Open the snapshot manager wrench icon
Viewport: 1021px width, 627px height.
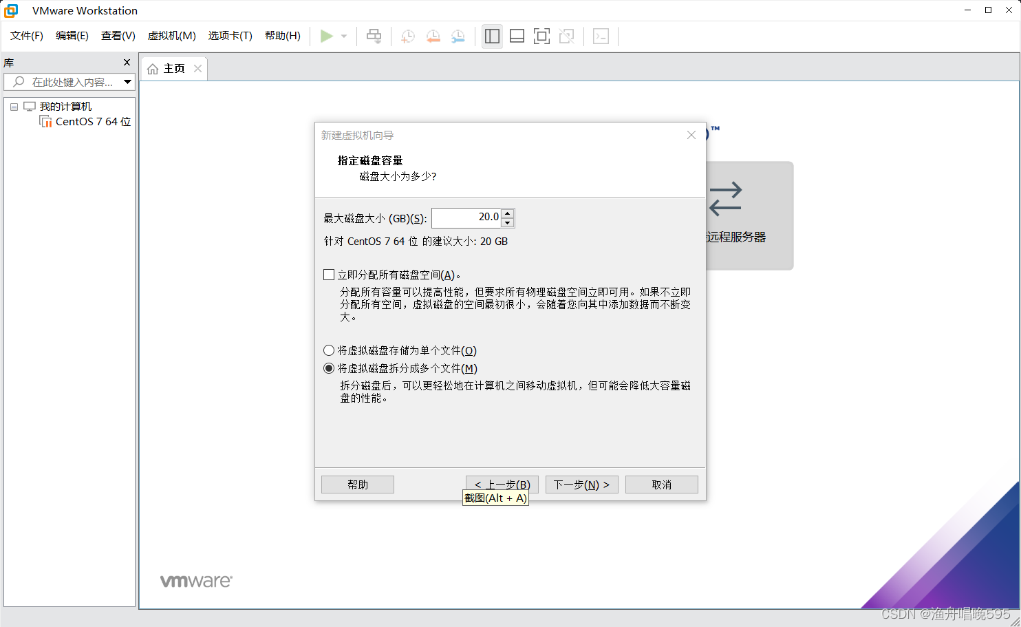[458, 36]
